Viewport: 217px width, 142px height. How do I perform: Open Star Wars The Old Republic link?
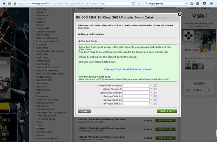51,112
